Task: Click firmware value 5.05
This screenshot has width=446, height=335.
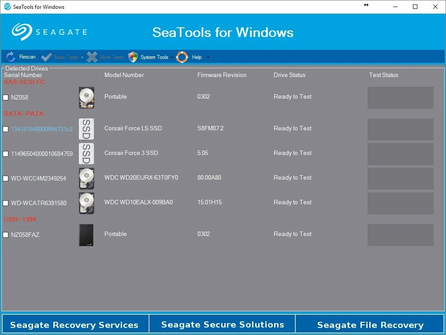Action: click(203, 153)
